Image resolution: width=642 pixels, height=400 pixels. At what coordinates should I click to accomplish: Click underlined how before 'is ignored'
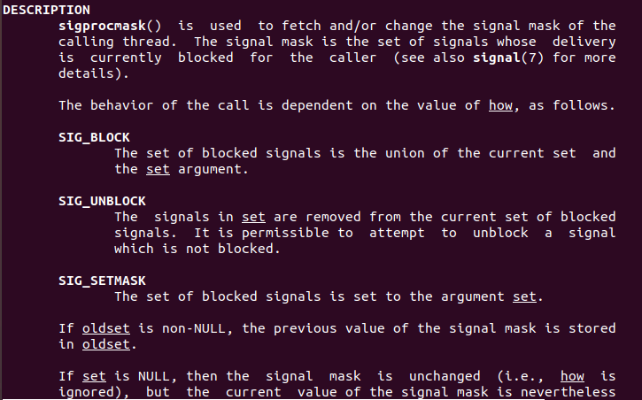pyautogui.click(x=572, y=377)
